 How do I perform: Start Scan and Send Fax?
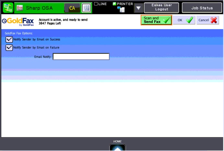pos(157,20)
